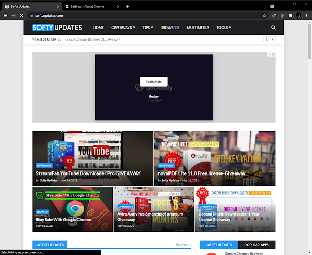Click the AdChoices info icon
The height and width of the screenshot is (255, 312).
click(x=269, y=55)
